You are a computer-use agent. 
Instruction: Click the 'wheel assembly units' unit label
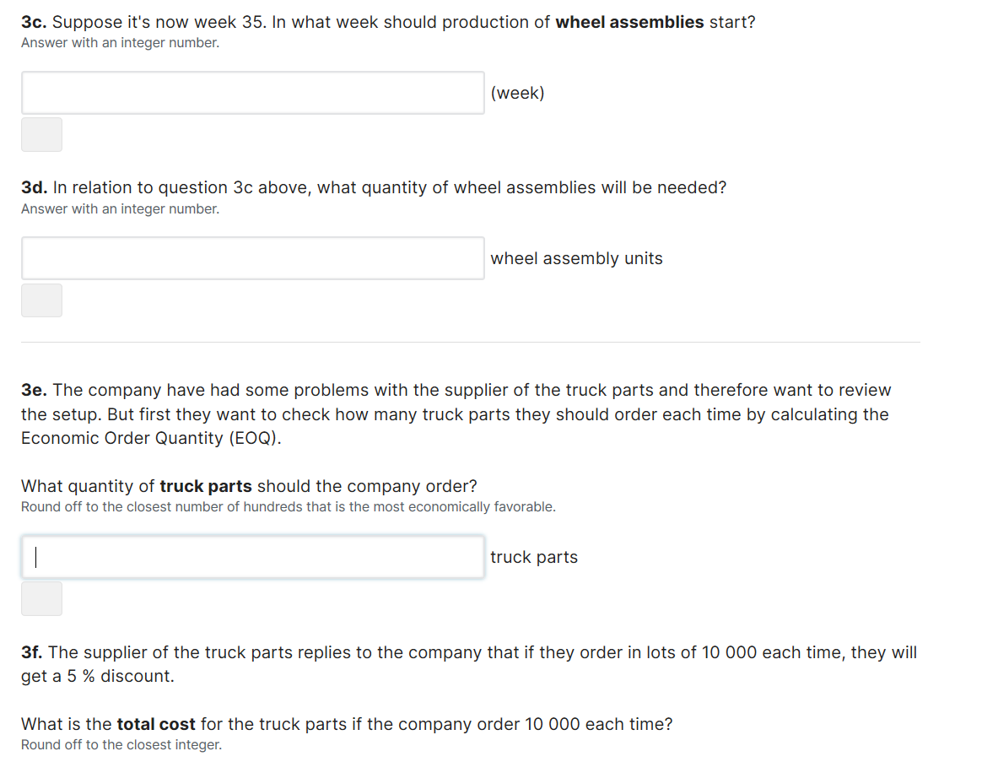[576, 258]
